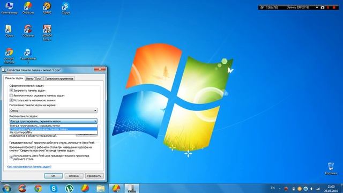Select the Skype desktop shortcut

[x=65, y=8]
